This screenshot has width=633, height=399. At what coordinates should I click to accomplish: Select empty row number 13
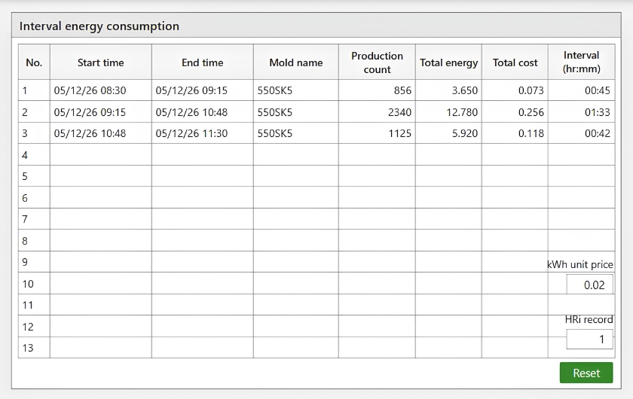pyautogui.click(x=28, y=348)
